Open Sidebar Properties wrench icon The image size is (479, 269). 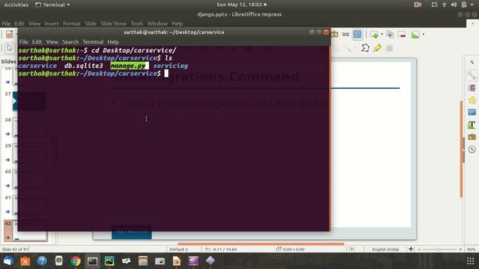click(472, 75)
